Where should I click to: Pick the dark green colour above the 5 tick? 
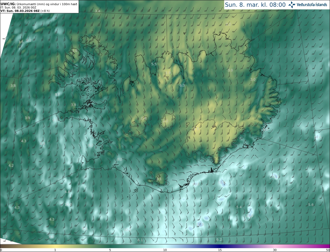coord(110,246)
